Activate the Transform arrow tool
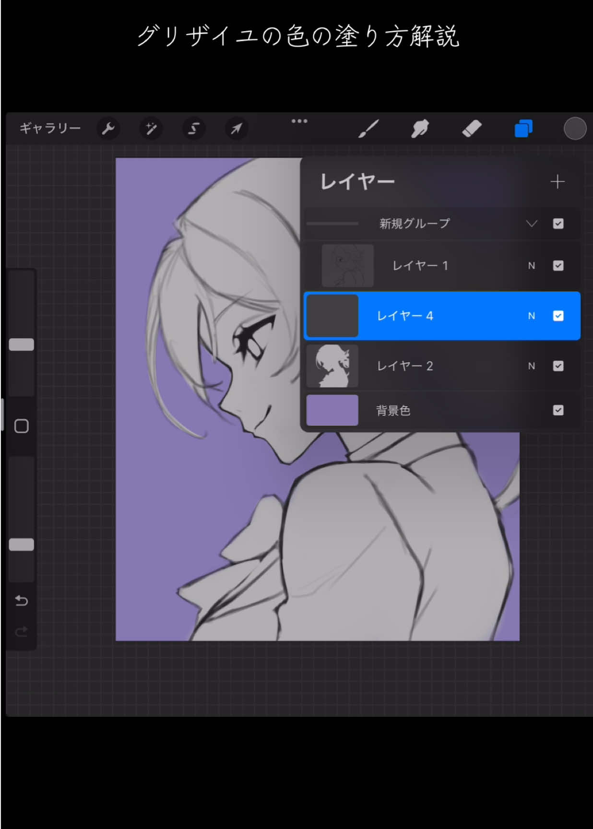Image resolution: width=593 pixels, height=829 pixels. point(236,129)
